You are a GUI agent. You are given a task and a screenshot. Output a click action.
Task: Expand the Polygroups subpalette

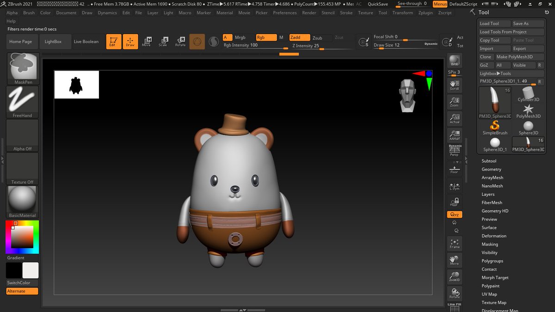click(492, 261)
